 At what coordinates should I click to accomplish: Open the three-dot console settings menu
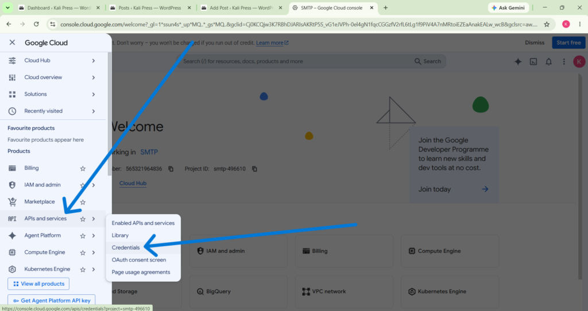564,61
